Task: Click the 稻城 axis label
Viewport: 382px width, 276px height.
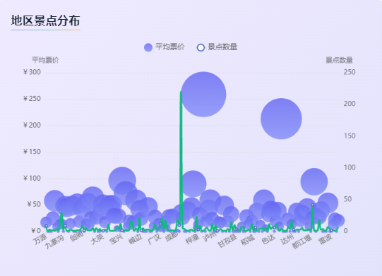Action: point(248,239)
